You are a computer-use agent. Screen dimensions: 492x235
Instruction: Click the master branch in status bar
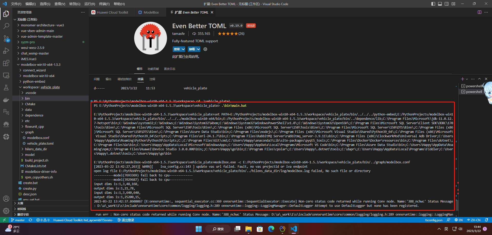click(18, 220)
